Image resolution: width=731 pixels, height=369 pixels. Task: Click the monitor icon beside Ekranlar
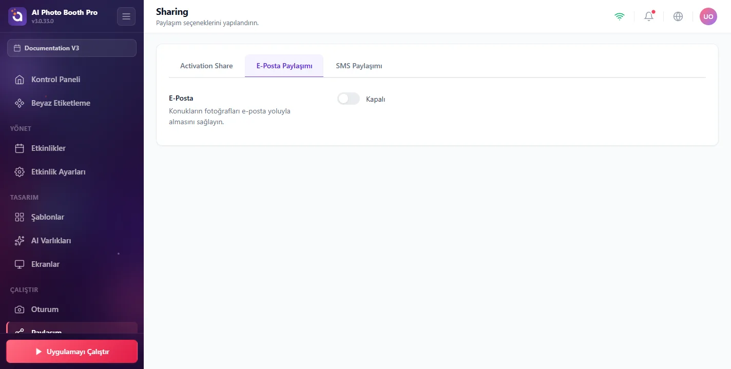[20, 264]
